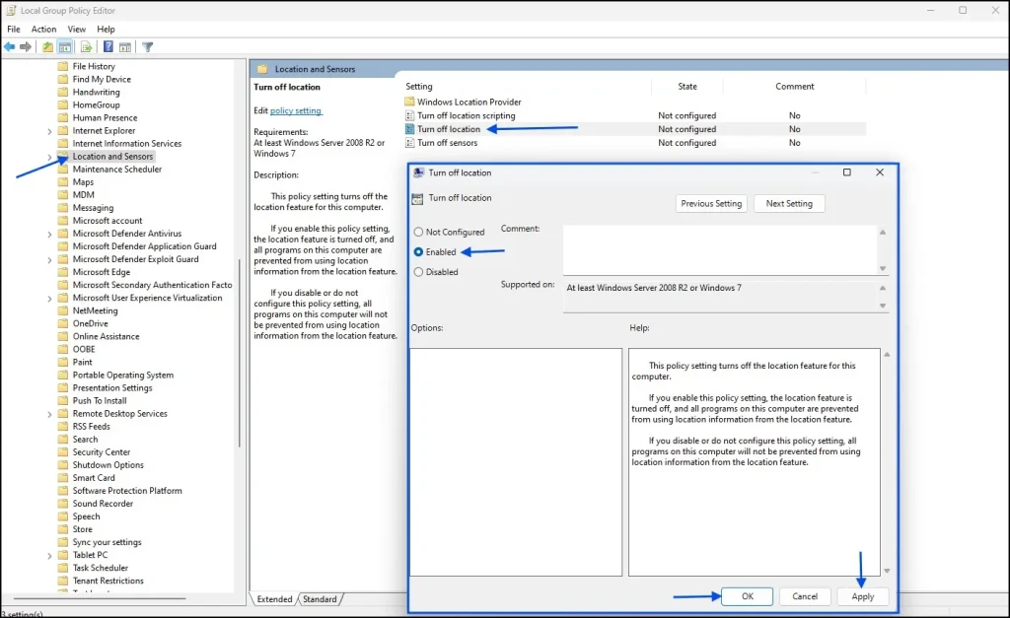Open the Action menu
Viewport: 1010px width, 618px height.
[x=43, y=29]
